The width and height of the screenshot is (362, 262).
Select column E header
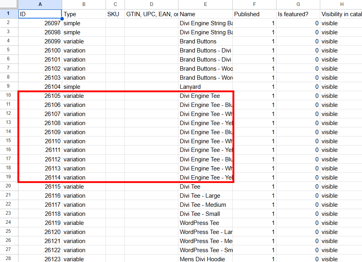click(205, 4)
